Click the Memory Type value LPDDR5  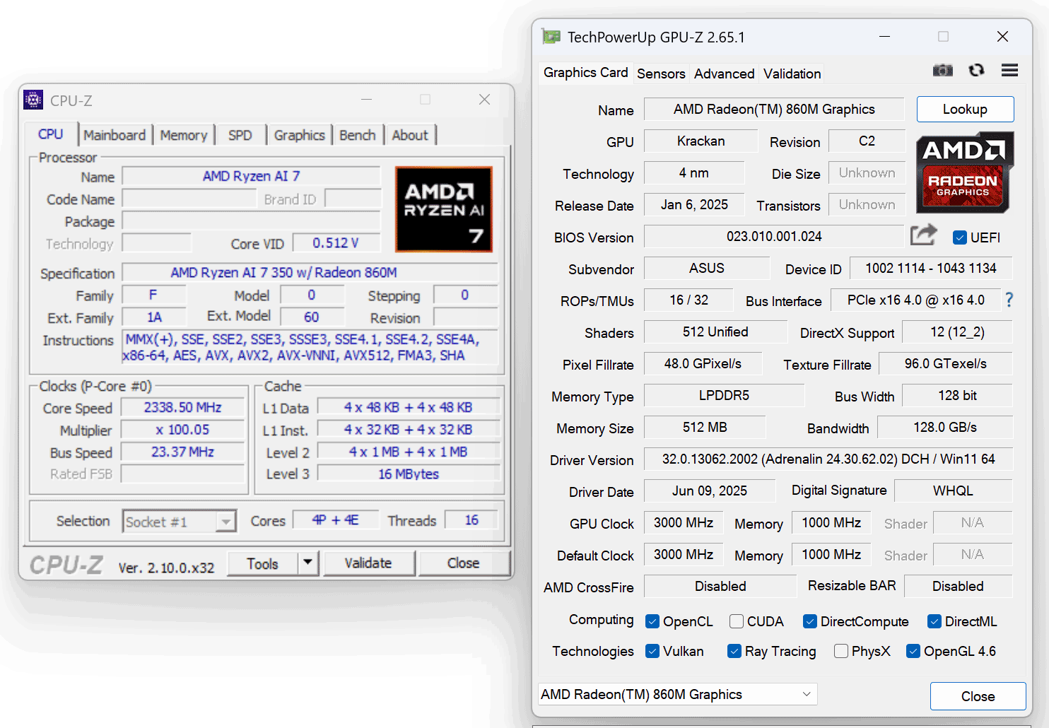724,395
